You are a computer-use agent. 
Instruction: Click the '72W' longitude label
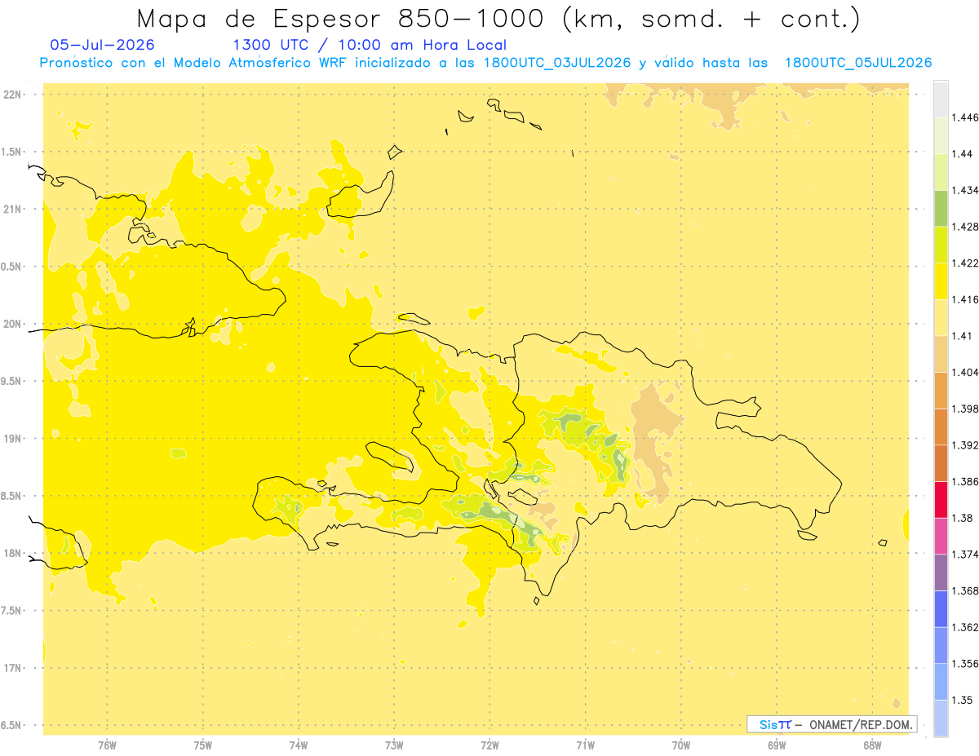[x=489, y=745]
